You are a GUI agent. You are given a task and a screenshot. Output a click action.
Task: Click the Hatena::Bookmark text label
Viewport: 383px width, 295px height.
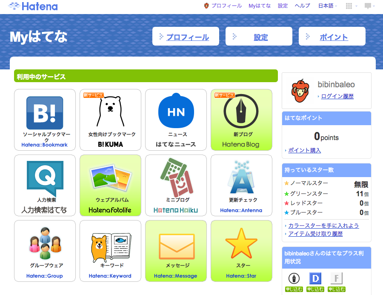(x=44, y=145)
